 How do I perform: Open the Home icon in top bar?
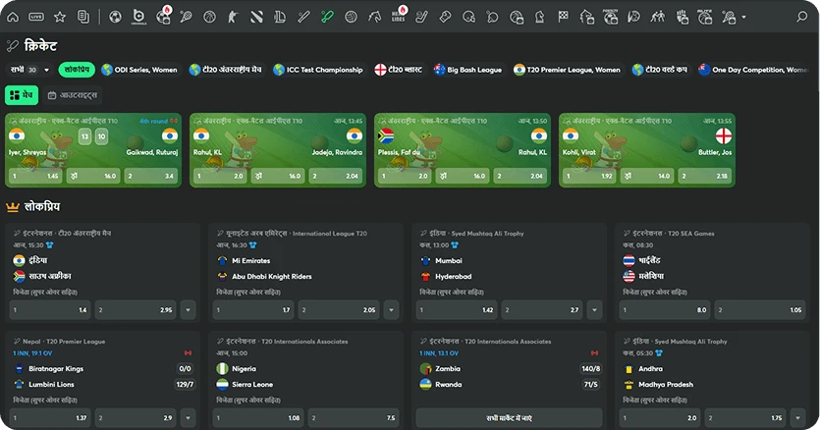tap(13, 17)
